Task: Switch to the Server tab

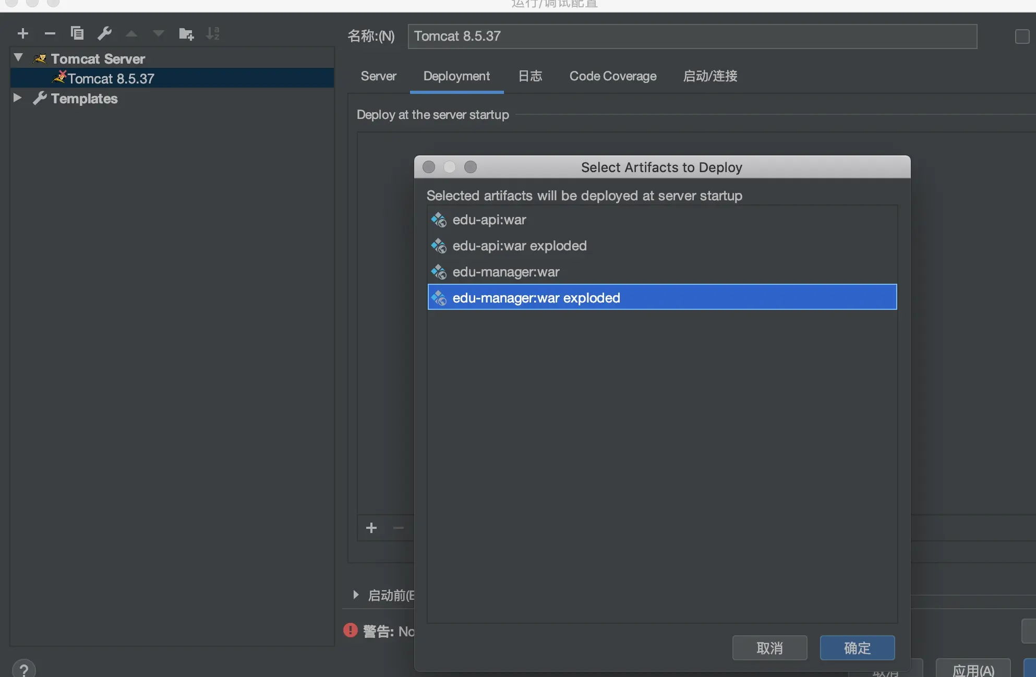Action: point(378,76)
